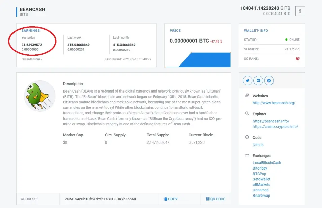The width and height of the screenshot is (322, 208).
Task: Open the SatoWallet exchange link
Action: point(262,179)
